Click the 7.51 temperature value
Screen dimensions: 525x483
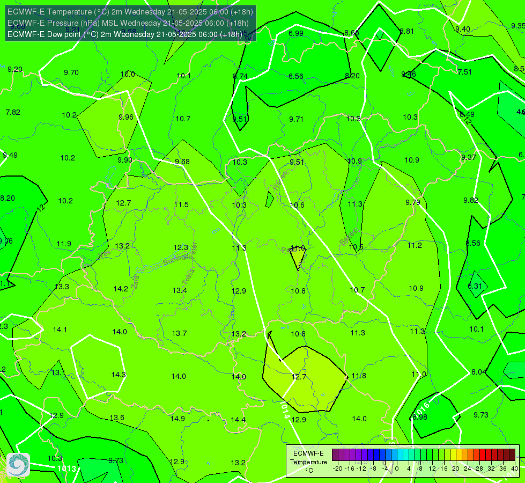click(x=465, y=72)
